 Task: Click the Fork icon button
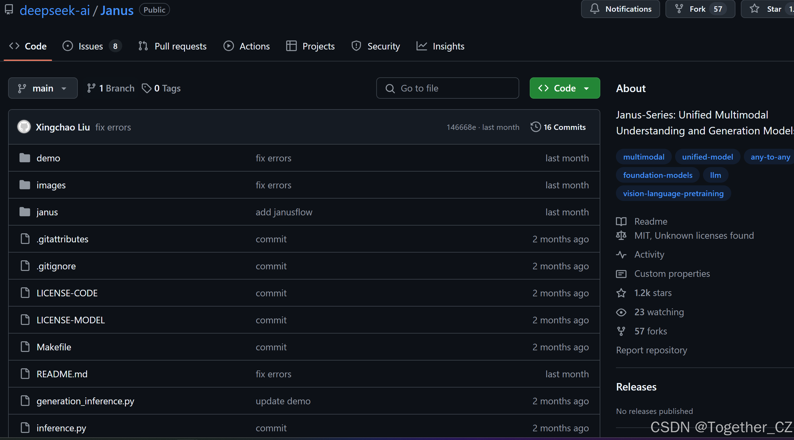click(x=679, y=9)
